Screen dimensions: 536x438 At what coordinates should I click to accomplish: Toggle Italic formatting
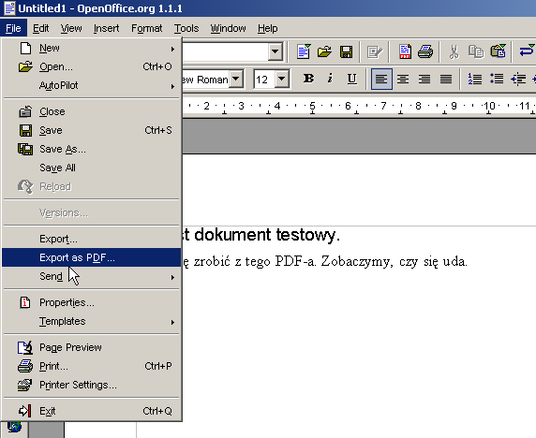coord(330,79)
